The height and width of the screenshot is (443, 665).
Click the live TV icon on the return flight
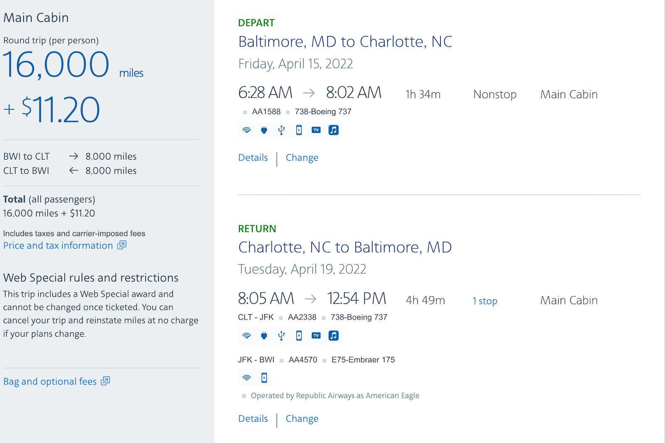pyautogui.click(x=316, y=335)
